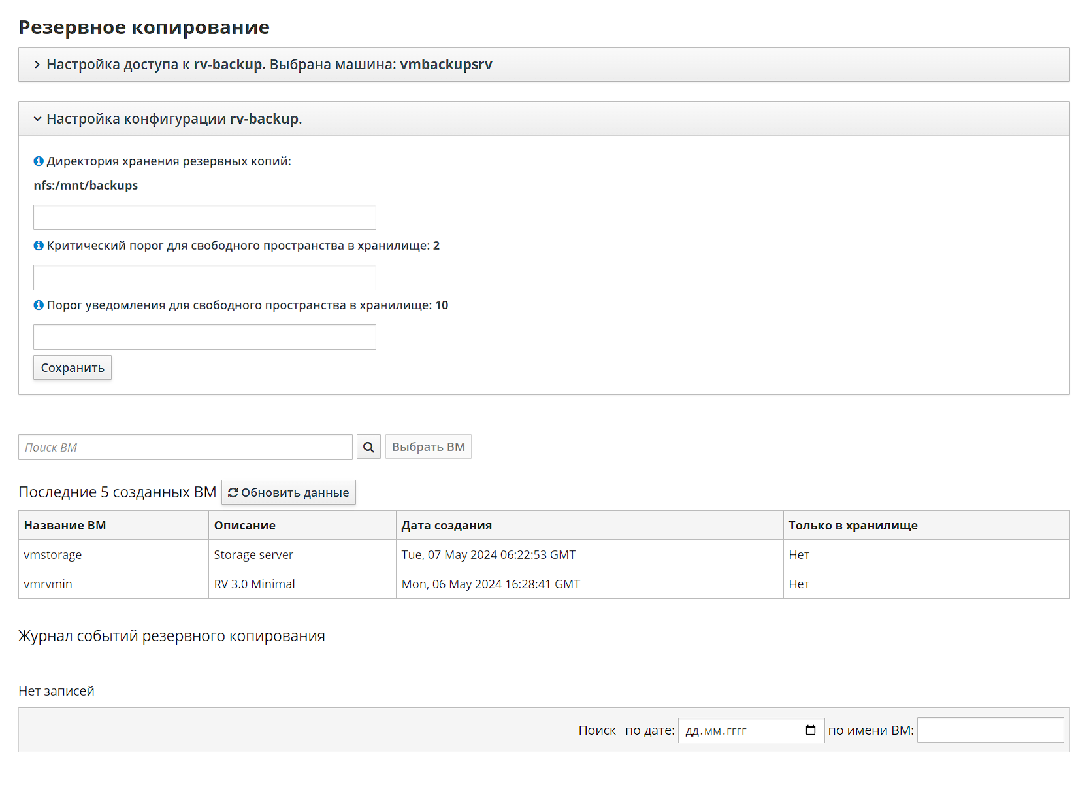Focus the critical threshold input field

[204, 278]
